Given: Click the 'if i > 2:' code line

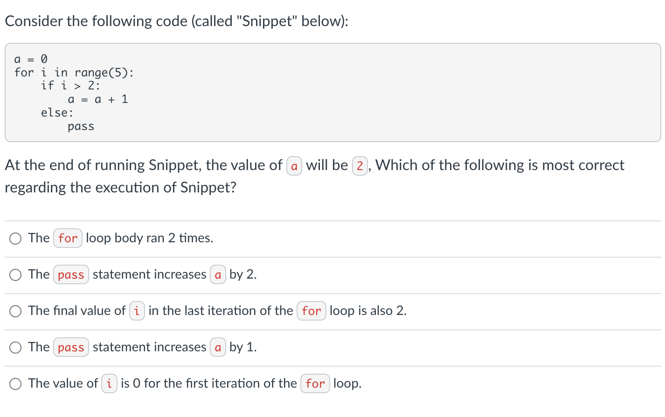Looking at the screenshot, I should coord(70,86).
